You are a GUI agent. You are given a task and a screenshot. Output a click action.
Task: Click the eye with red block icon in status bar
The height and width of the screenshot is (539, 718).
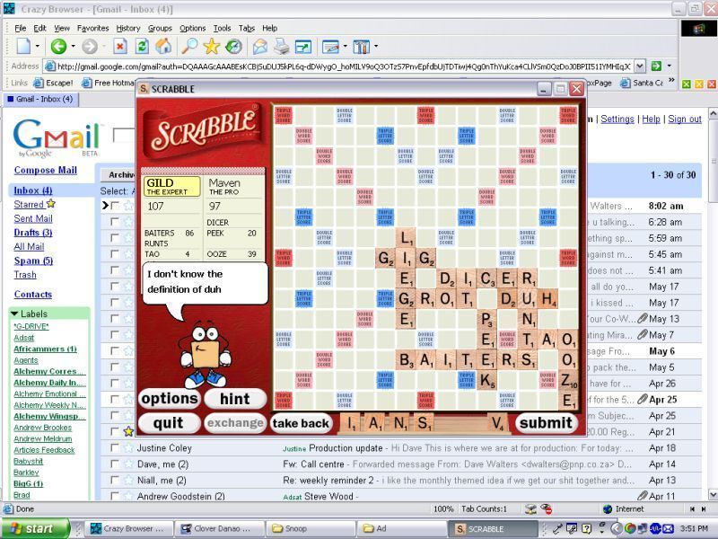(x=547, y=508)
